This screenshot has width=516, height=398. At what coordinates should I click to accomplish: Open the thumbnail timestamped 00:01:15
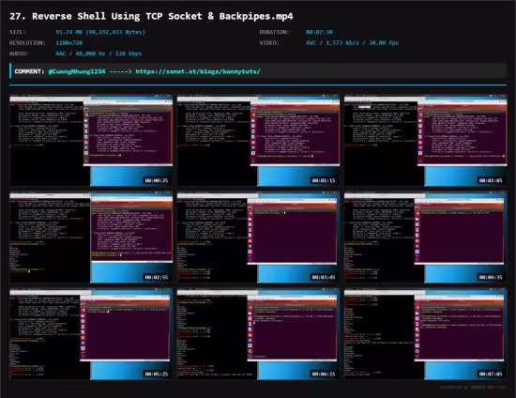point(258,141)
